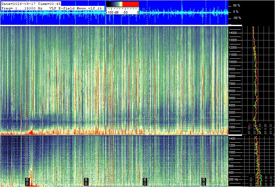Click 1000 on the low-band spectrogram axis
275x187 pixels.
232,152
